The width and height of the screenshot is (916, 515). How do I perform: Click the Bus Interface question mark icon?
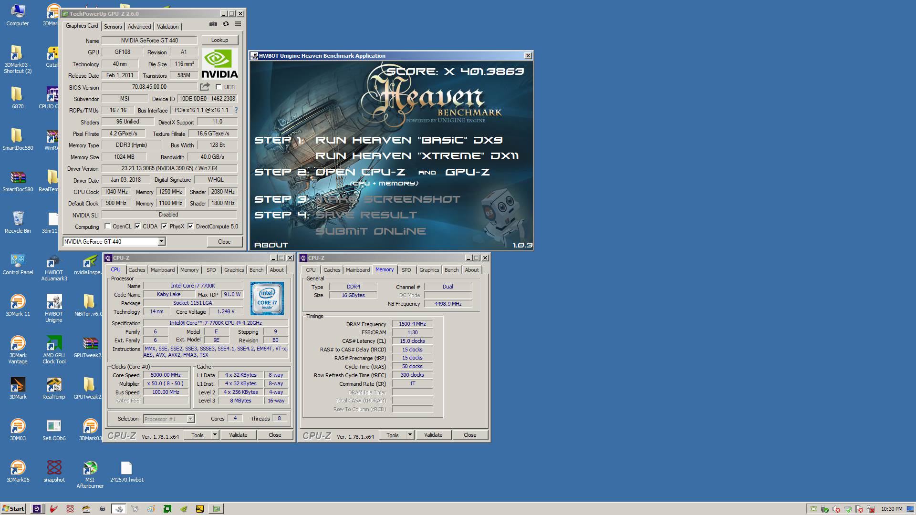point(236,110)
